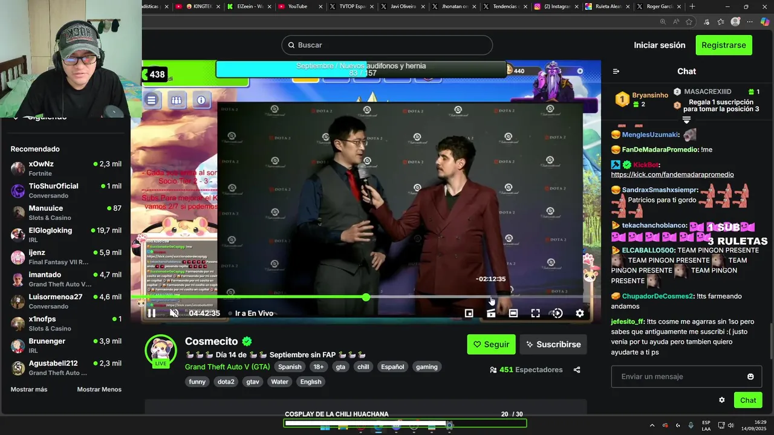Open browser zoom magnifier icon
Viewport: 774px width, 435px height.
(663, 22)
